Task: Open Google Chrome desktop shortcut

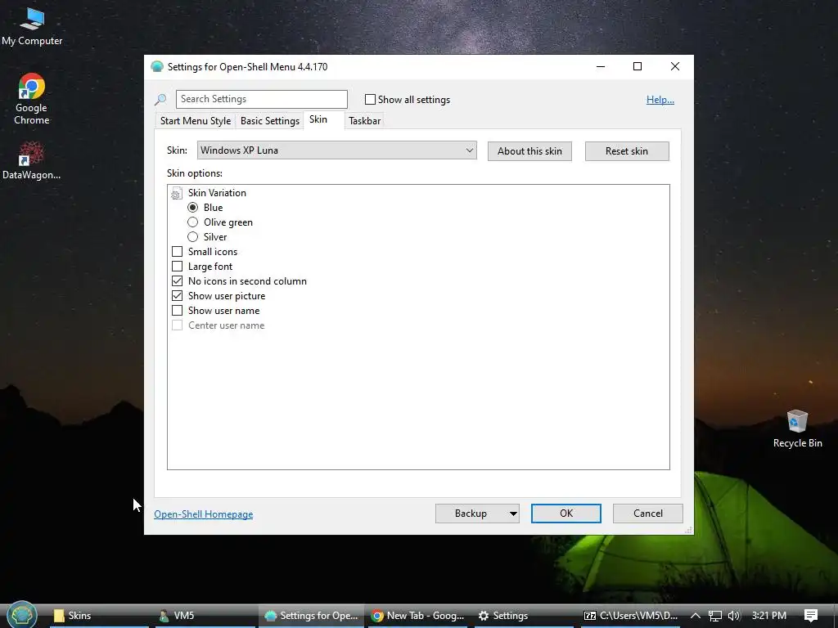Action: pos(32,99)
